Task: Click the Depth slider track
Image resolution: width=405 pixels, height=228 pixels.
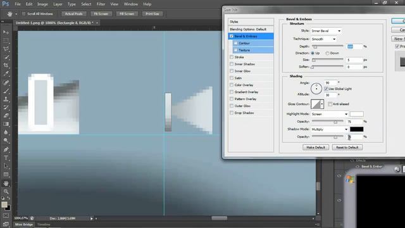Action: coord(328,46)
